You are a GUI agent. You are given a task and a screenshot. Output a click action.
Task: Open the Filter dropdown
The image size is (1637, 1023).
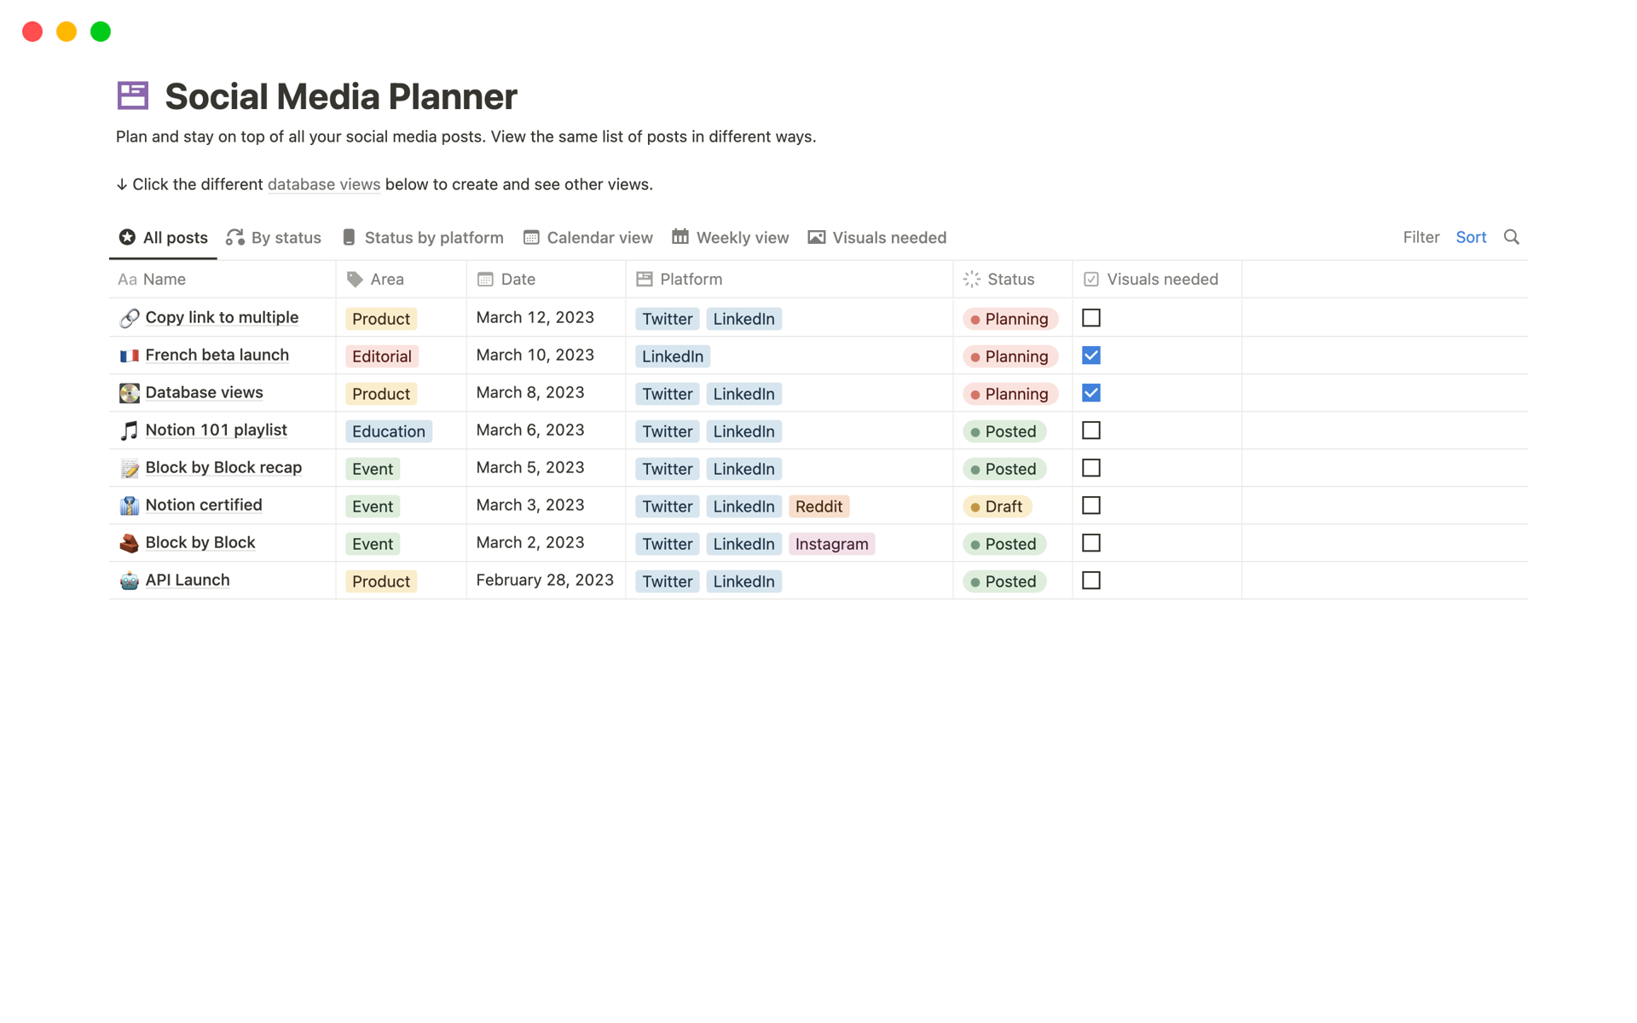(x=1420, y=237)
